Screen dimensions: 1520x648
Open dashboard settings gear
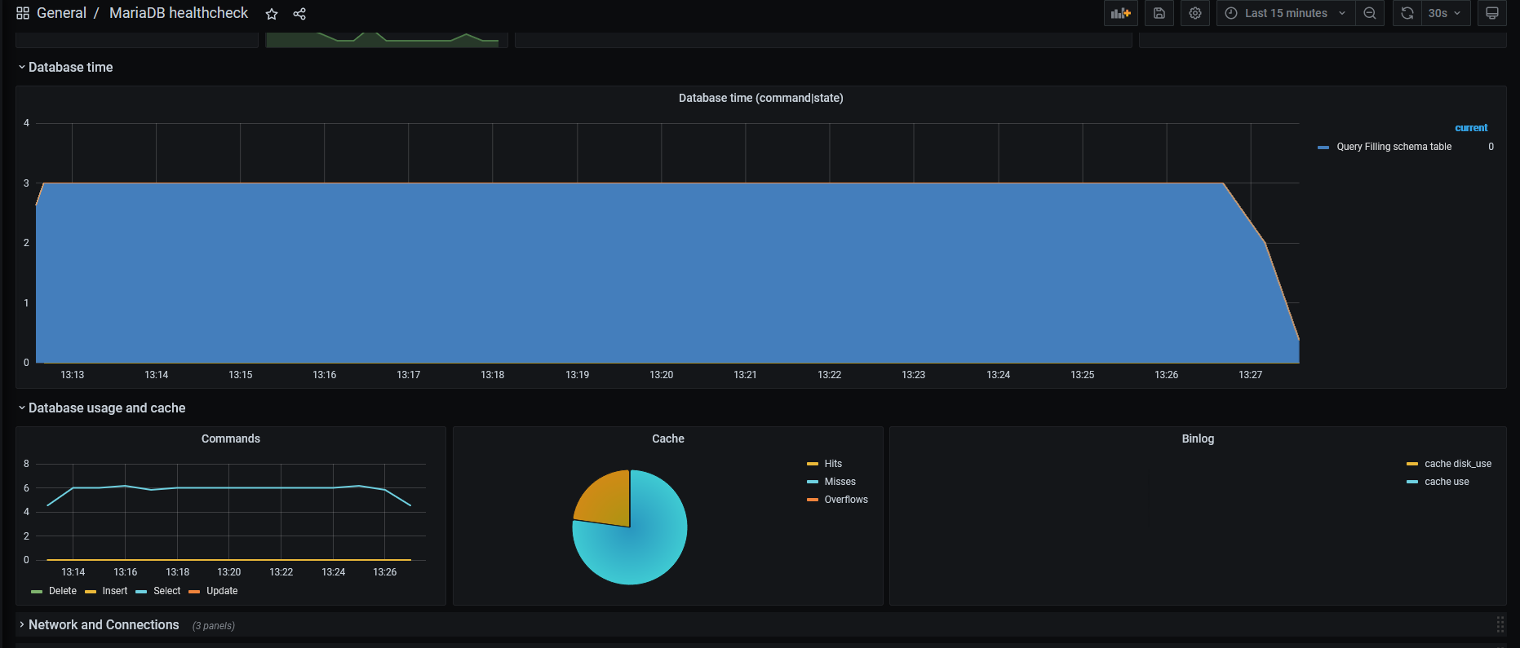click(1194, 13)
